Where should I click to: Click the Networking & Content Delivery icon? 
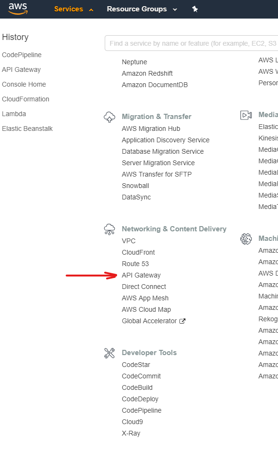(x=109, y=229)
